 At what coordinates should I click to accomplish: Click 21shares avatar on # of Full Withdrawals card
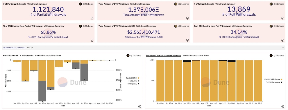271,4
